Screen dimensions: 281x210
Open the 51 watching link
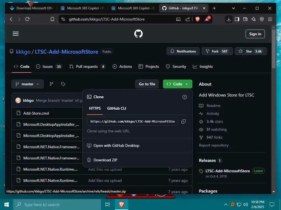pos(213,129)
